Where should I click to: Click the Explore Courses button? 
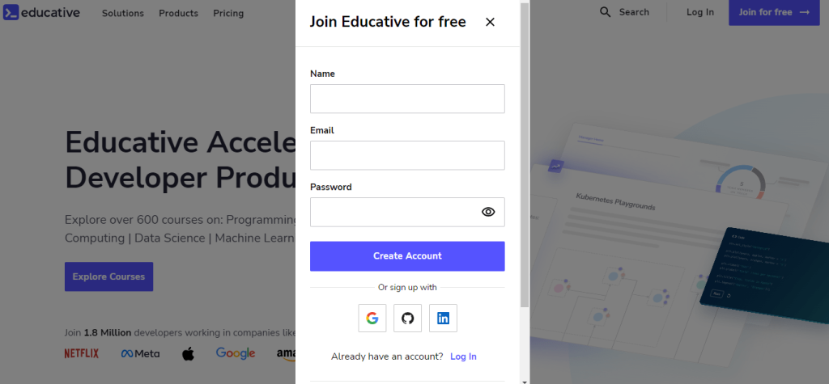pyautogui.click(x=109, y=276)
